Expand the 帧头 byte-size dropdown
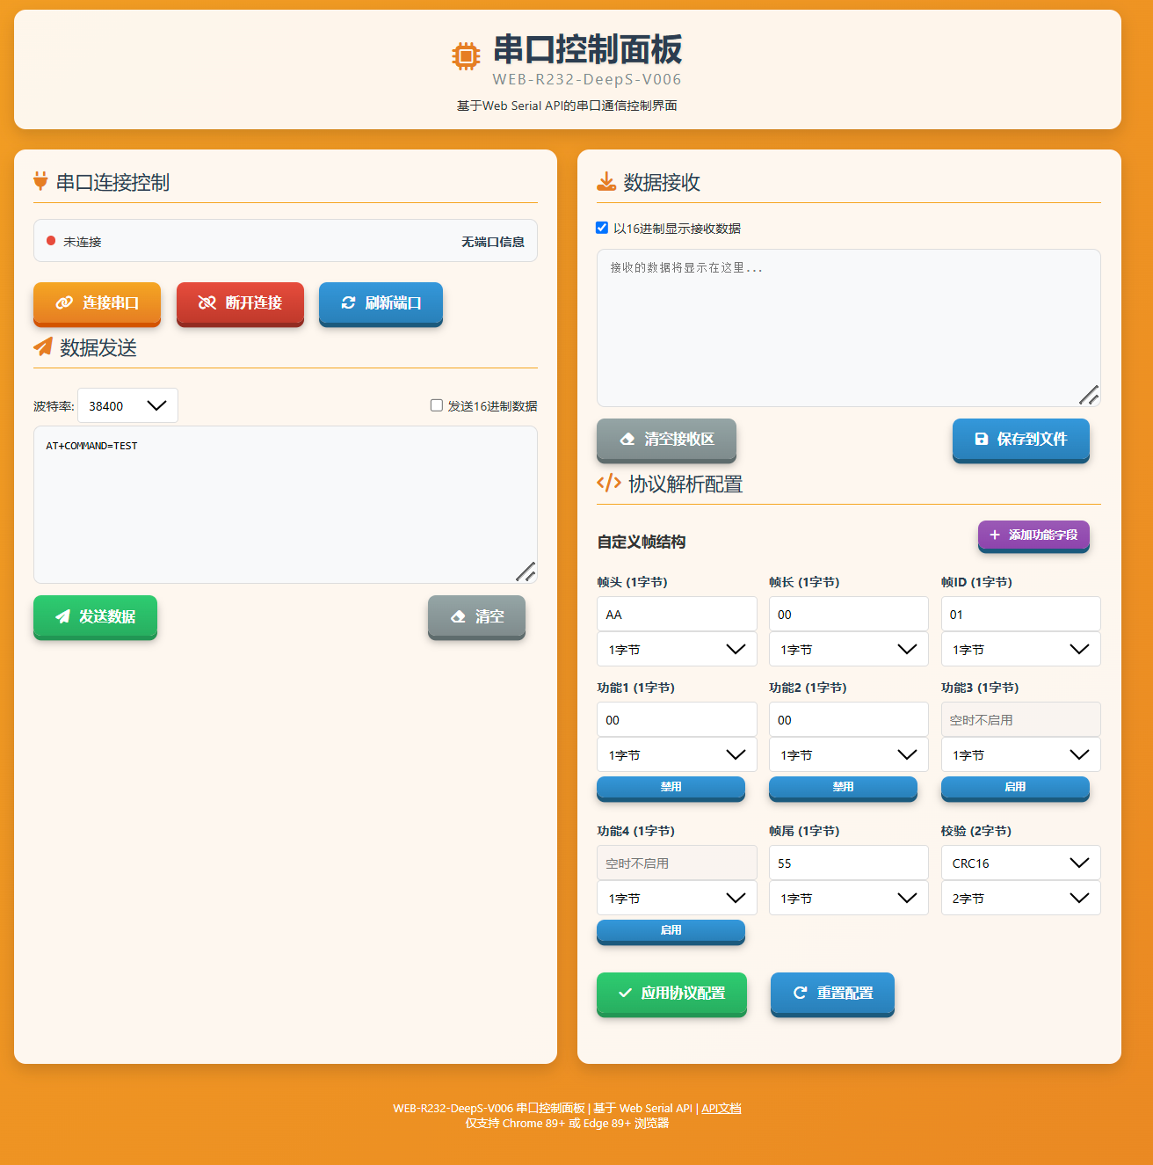The width and height of the screenshot is (1153, 1165). tap(676, 649)
